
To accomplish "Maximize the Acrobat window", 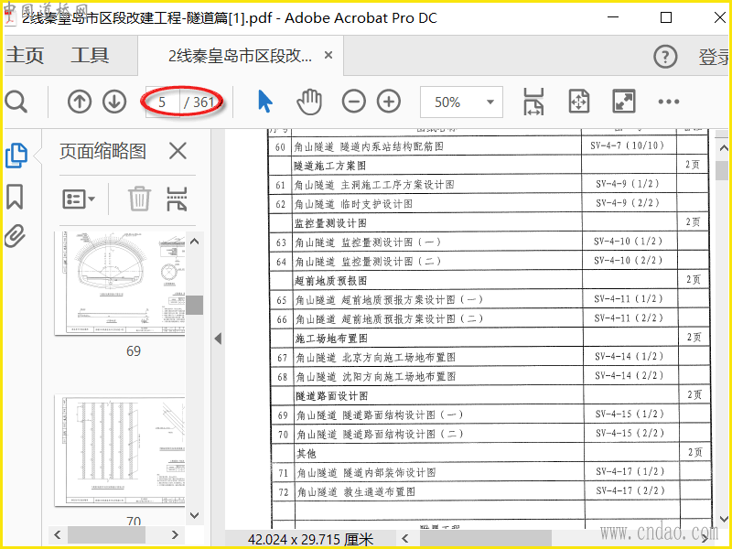I will 666,17.
